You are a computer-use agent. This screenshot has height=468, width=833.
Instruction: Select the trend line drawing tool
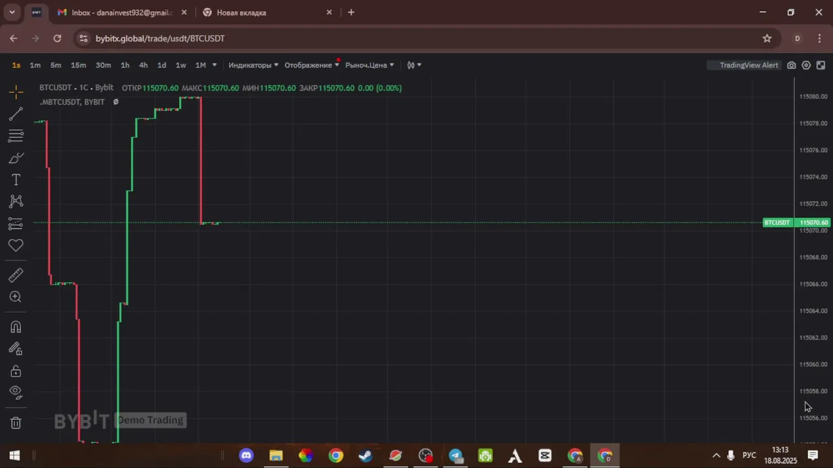click(16, 114)
